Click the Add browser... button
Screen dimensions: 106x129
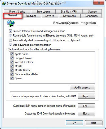pos(82,87)
